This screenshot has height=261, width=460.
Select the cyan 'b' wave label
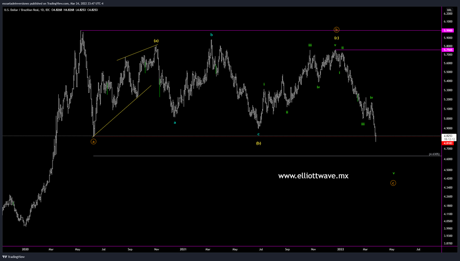pyautogui.click(x=212, y=35)
